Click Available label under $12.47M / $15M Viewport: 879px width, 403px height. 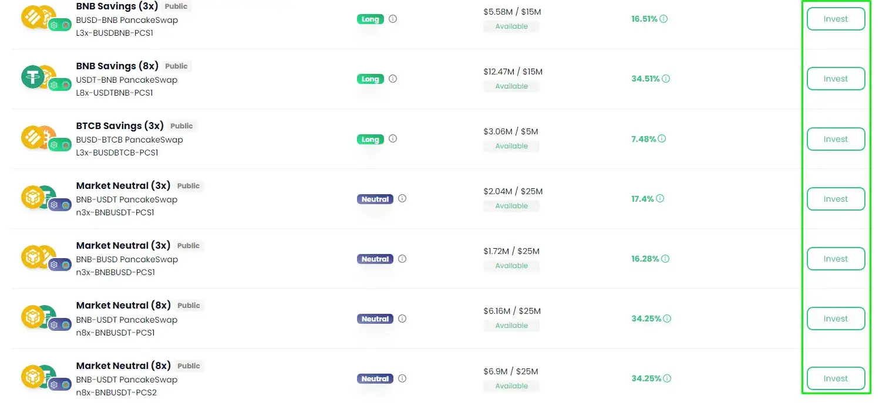(511, 86)
